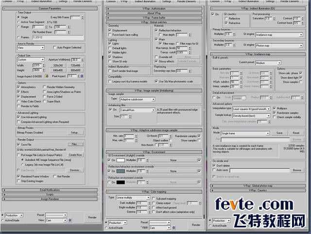Expand the Scripts rollout
This screenshot has width=311, height=234.
click(50, 194)
